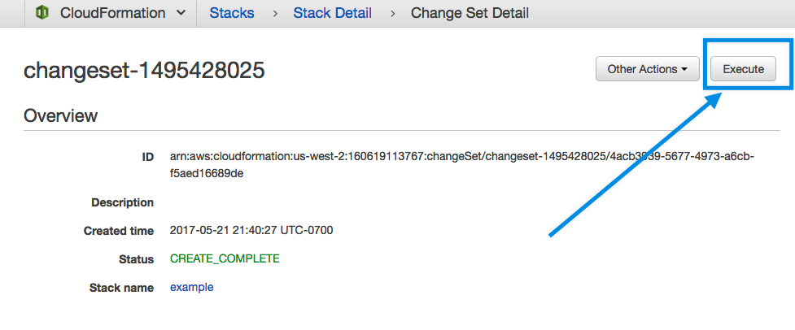Click the CREATE_COMPLETE status value
Viewport: 795px width, 330px height.
[x=225, y=258]
